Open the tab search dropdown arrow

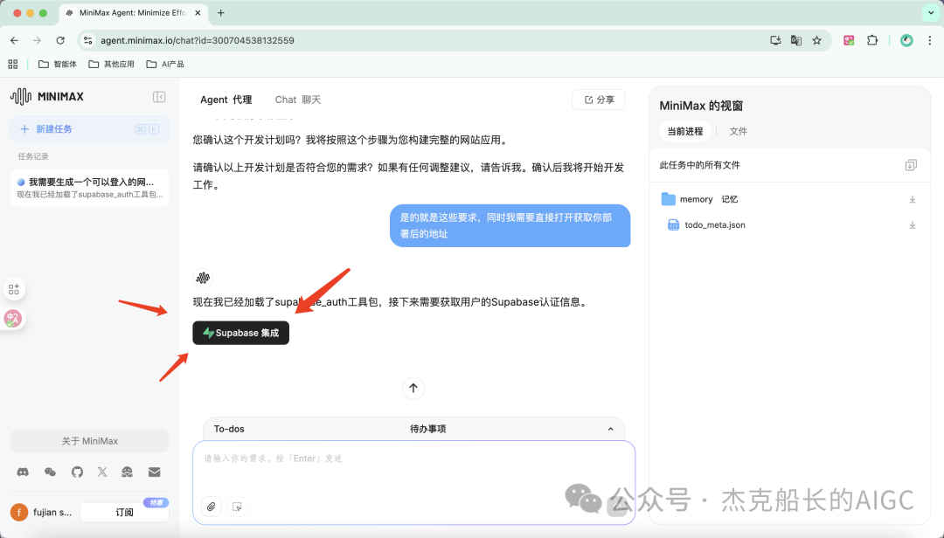pos(931,12)
